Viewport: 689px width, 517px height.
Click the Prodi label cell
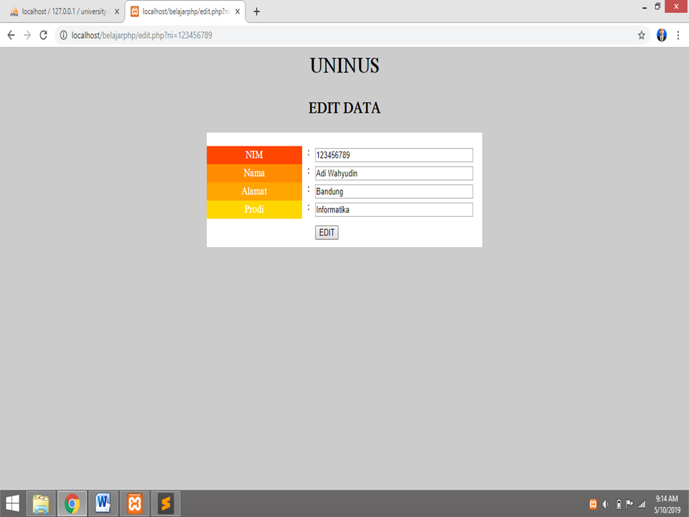254,210
